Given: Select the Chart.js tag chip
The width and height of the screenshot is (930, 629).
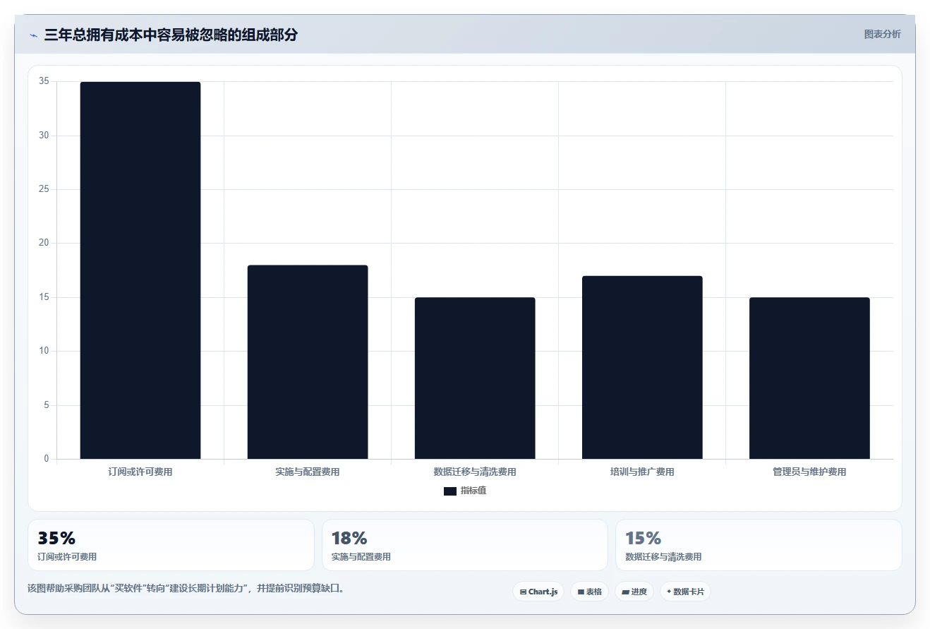Looking at the screenshot, I should coord(538,592).
